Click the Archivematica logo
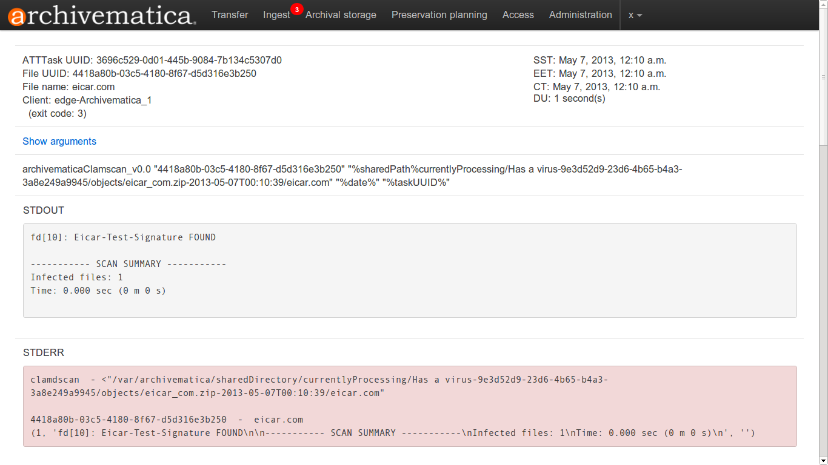Viewport: 828px width, 465px height. pyautogui.click(x=102, y=15)
